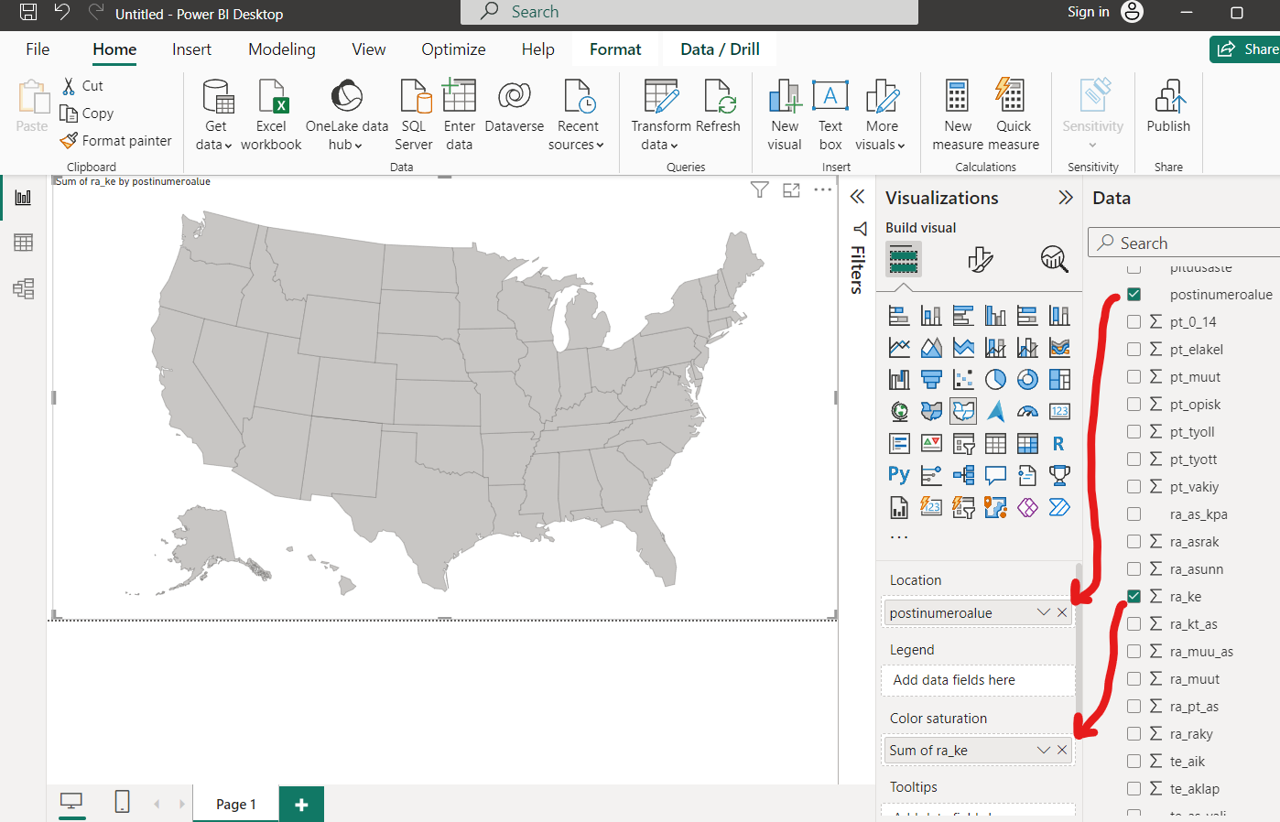Open the Format visual pane tab
The image size is (1280, 822).
point(980,260)
